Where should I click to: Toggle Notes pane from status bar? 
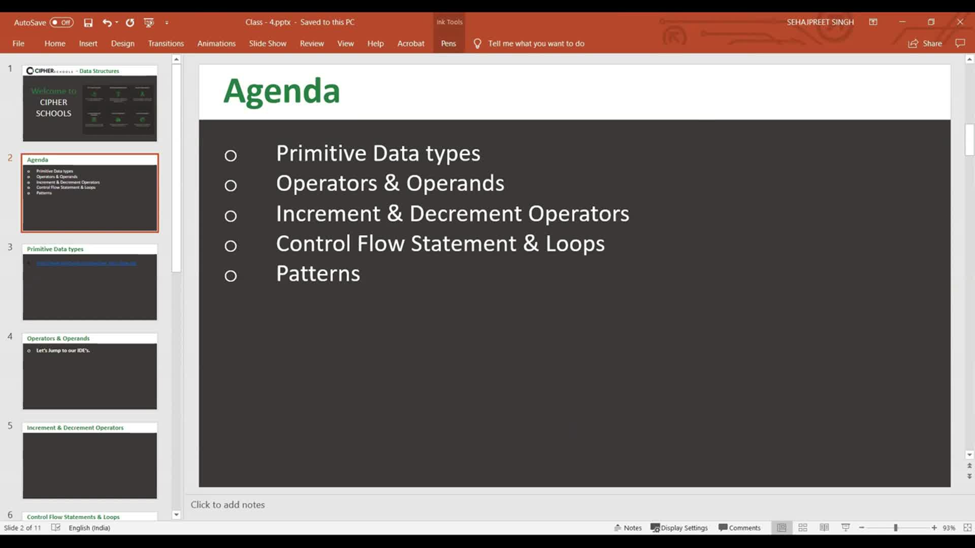click(x=628, y=528)
